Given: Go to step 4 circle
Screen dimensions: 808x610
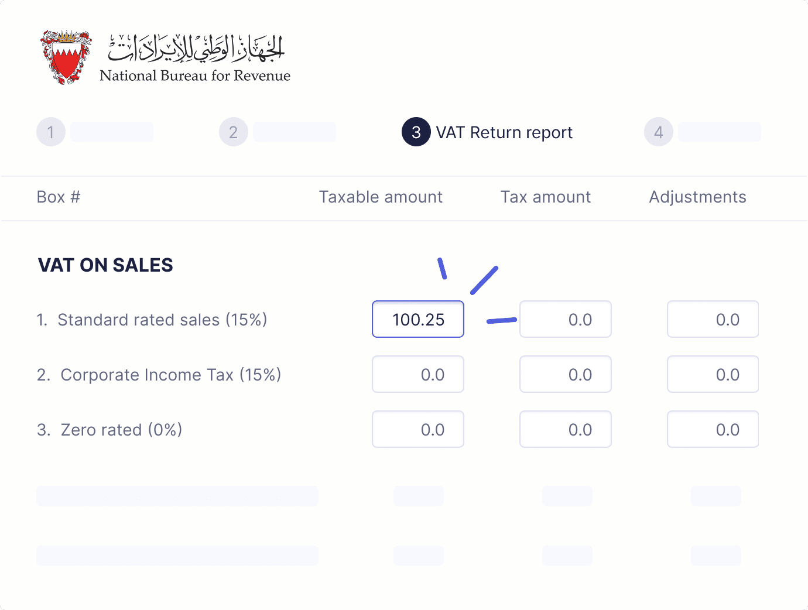Looking at the screenshot, I should 659,132.
